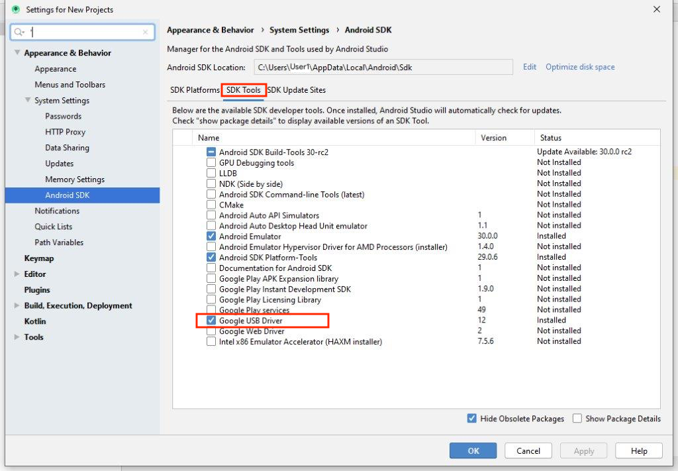Close the Settings dialog window
The width and height of the screenshot is (678, 471).
pyautogui.click(x=656, y=9)
